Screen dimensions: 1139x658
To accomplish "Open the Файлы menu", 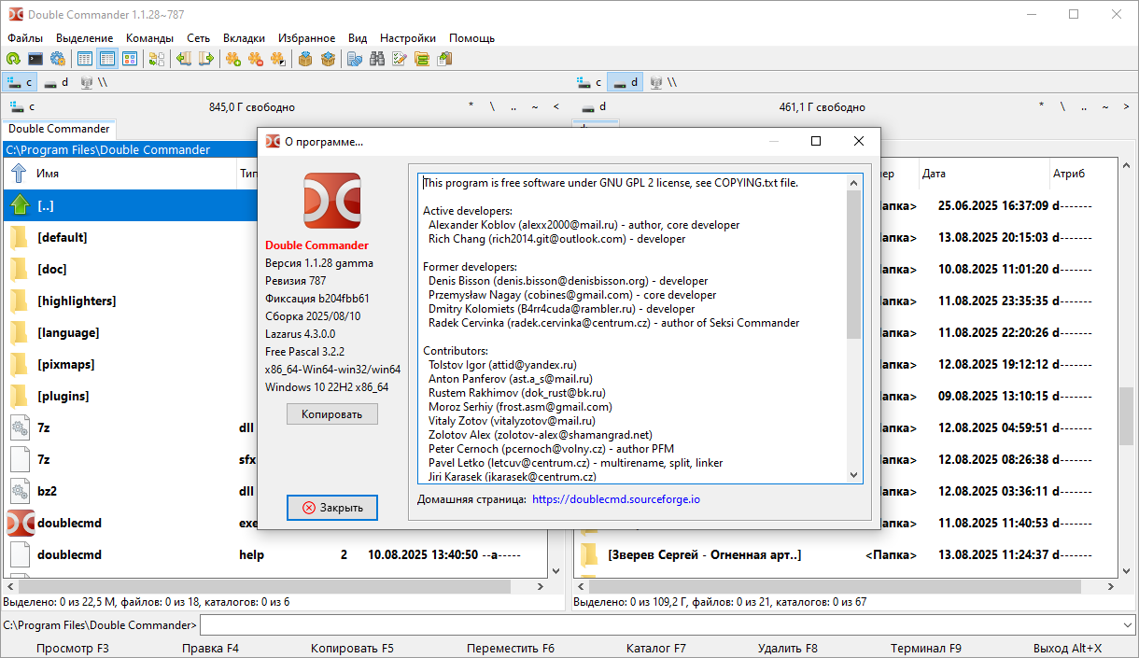I will [25, 38].
